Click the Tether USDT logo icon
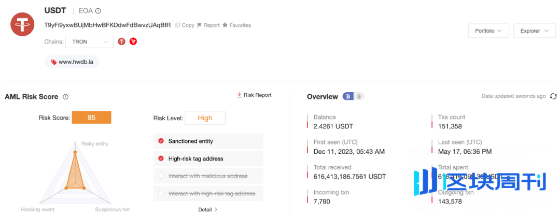Screen dimensions: 560x218 pos(22,24)
